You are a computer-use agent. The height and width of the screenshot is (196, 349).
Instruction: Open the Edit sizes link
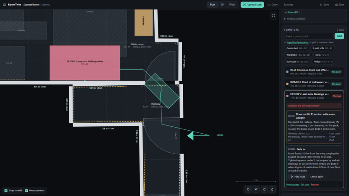pos(305,185)
